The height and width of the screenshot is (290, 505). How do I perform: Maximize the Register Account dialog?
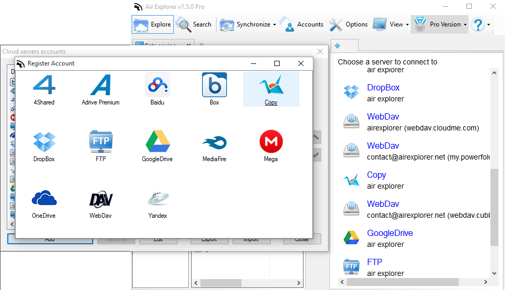tap(276, 63)
